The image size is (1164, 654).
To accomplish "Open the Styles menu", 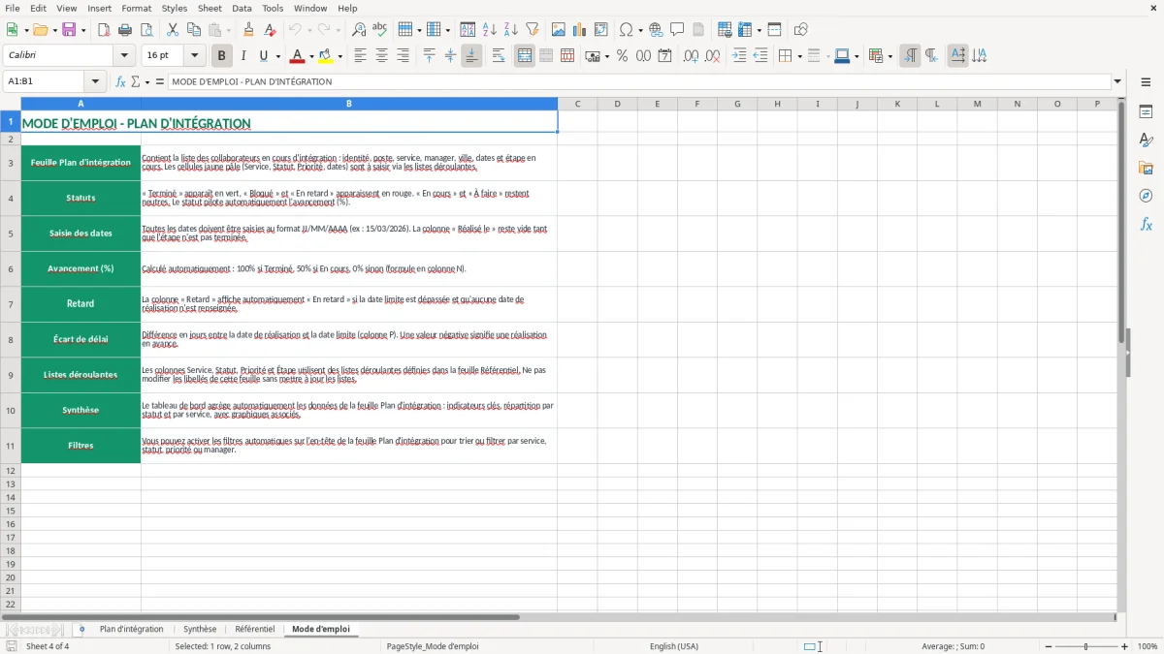I will coord(175,8).
